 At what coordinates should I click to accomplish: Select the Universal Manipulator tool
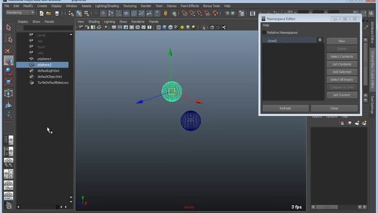(9, 93)
